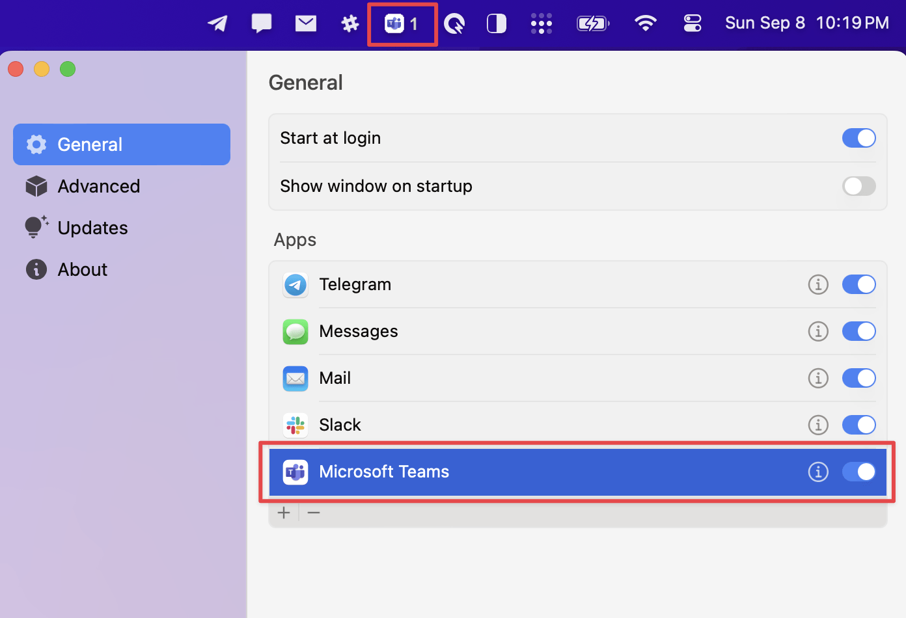Select the "Messages" row label
Screen dimensions: 906x618
pos(359,331)
